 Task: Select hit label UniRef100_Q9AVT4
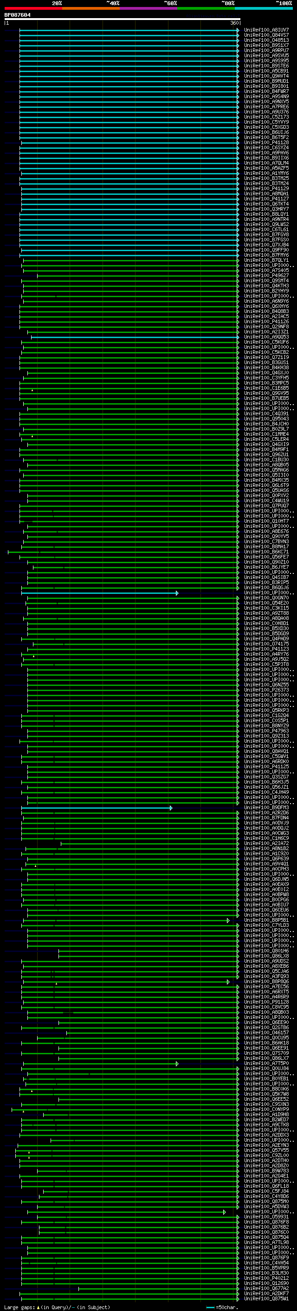point(266,76)
